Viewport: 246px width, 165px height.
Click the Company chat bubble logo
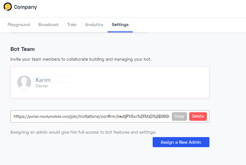7,7
